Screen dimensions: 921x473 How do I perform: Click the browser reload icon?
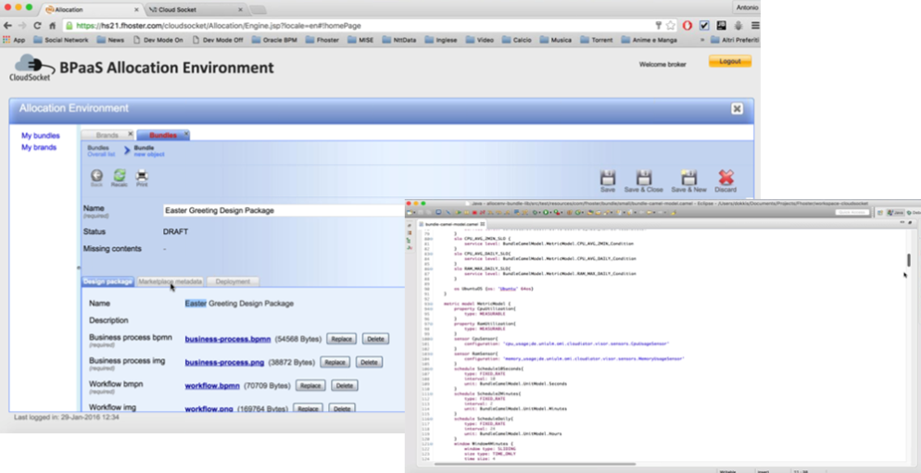pos(38,26)
